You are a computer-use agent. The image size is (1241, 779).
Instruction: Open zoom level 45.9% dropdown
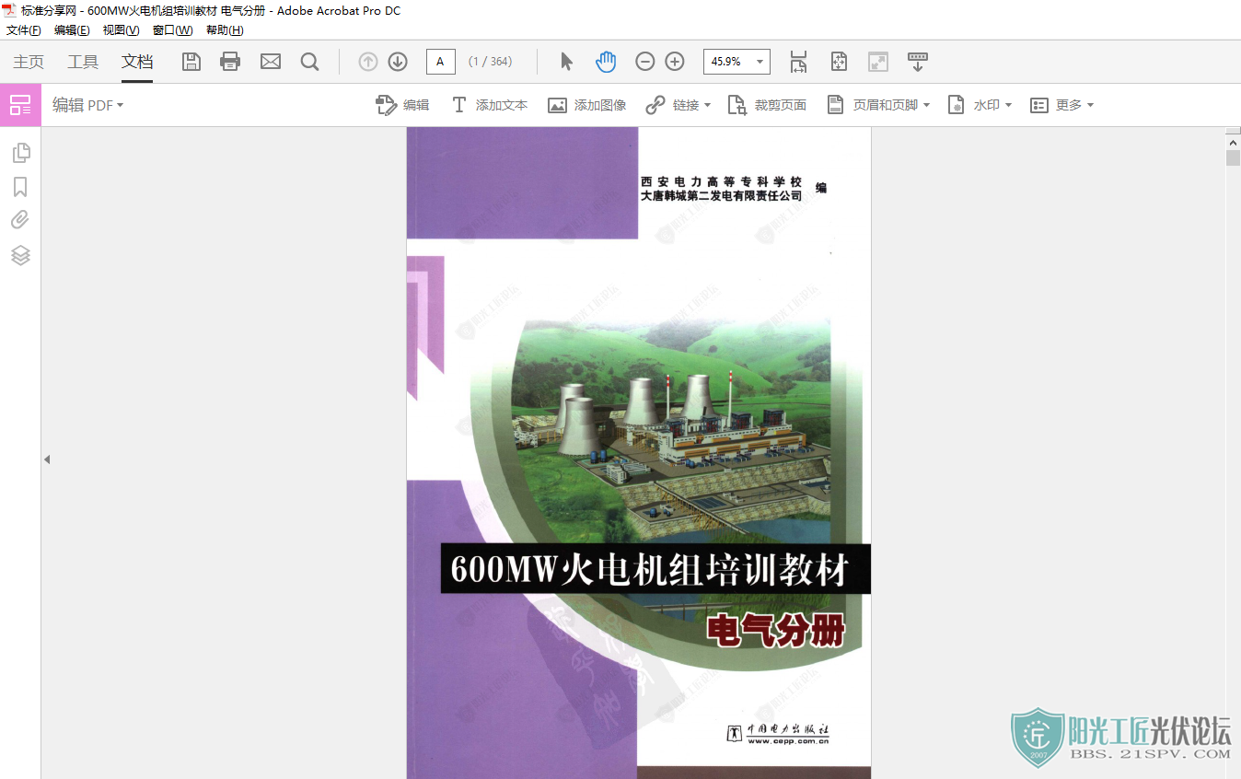(x=760, y=62)
